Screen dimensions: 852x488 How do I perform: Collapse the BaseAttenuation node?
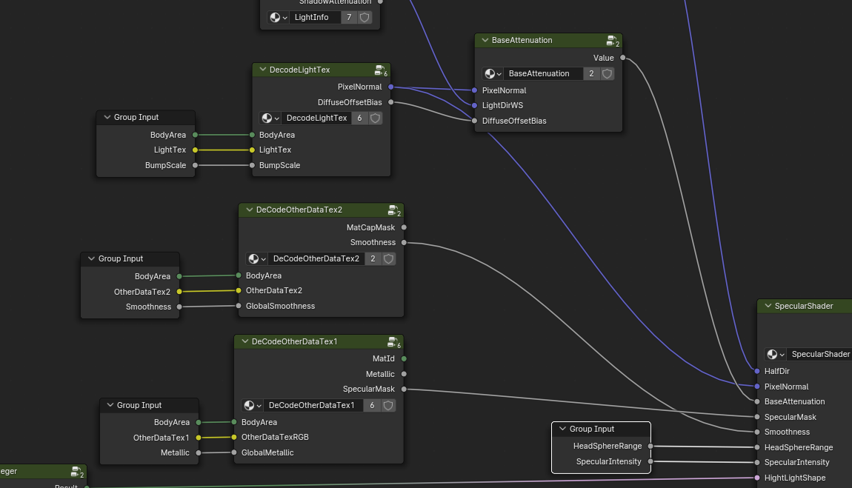tap(485, 41)
